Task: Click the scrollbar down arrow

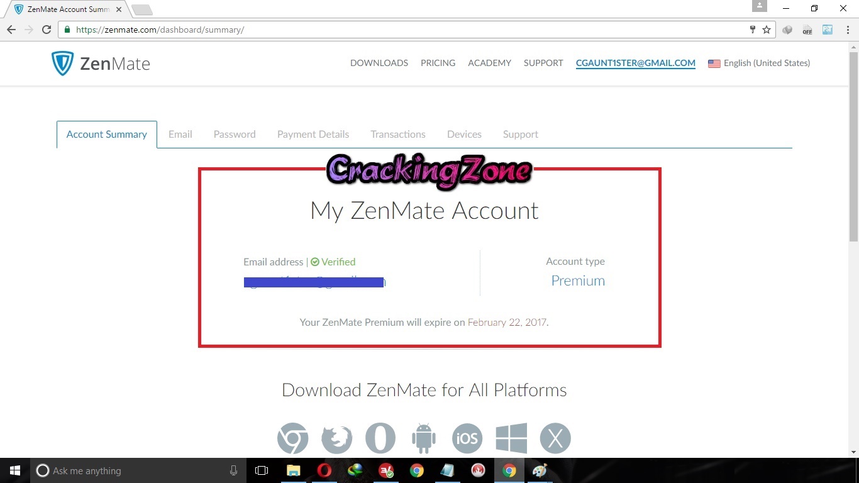Action: pyautogui.click(x=853, y=452)
